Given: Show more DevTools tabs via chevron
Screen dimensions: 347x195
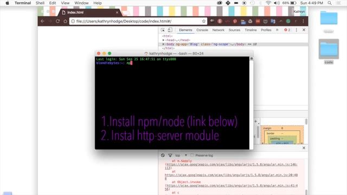Looking at the screenshot, I should point(277,30).
